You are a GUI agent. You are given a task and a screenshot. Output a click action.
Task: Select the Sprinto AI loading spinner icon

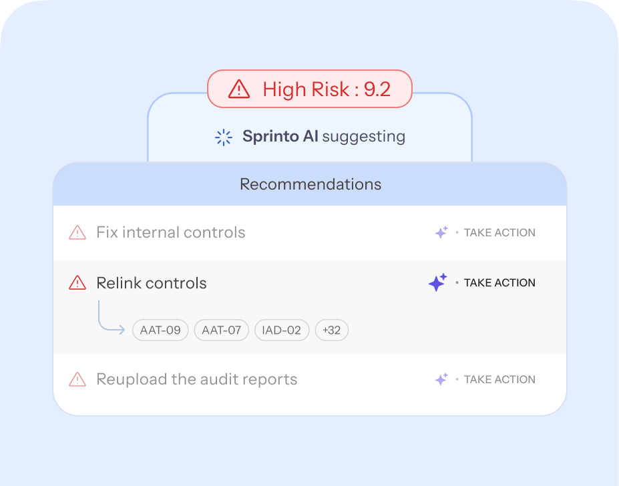(x=222, y=137)
